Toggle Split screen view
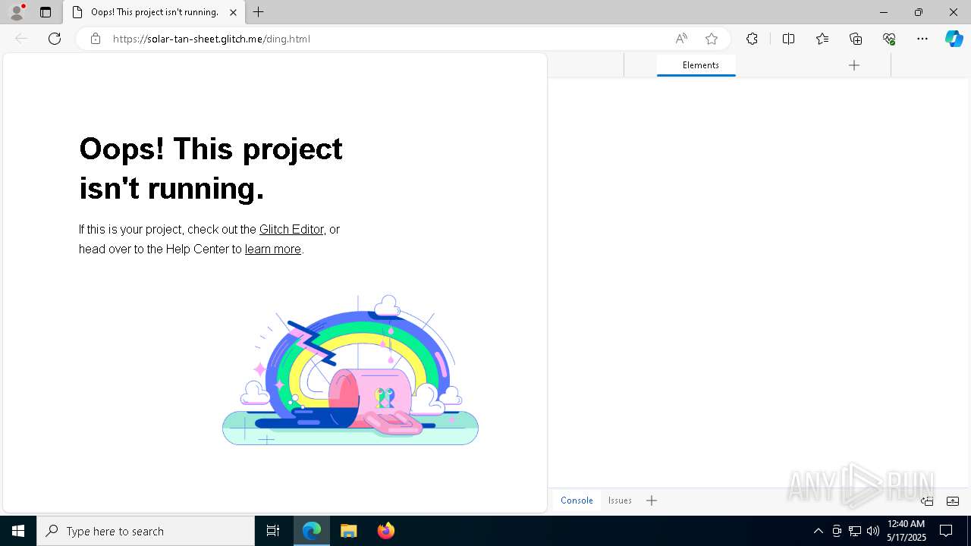This screenshot has height=546, width=971. pyautogui.click(x=788, y=39)
